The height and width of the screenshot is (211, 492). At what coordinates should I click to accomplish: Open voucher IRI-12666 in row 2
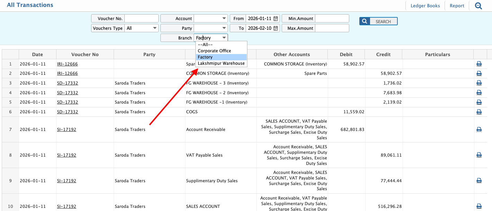68,73
